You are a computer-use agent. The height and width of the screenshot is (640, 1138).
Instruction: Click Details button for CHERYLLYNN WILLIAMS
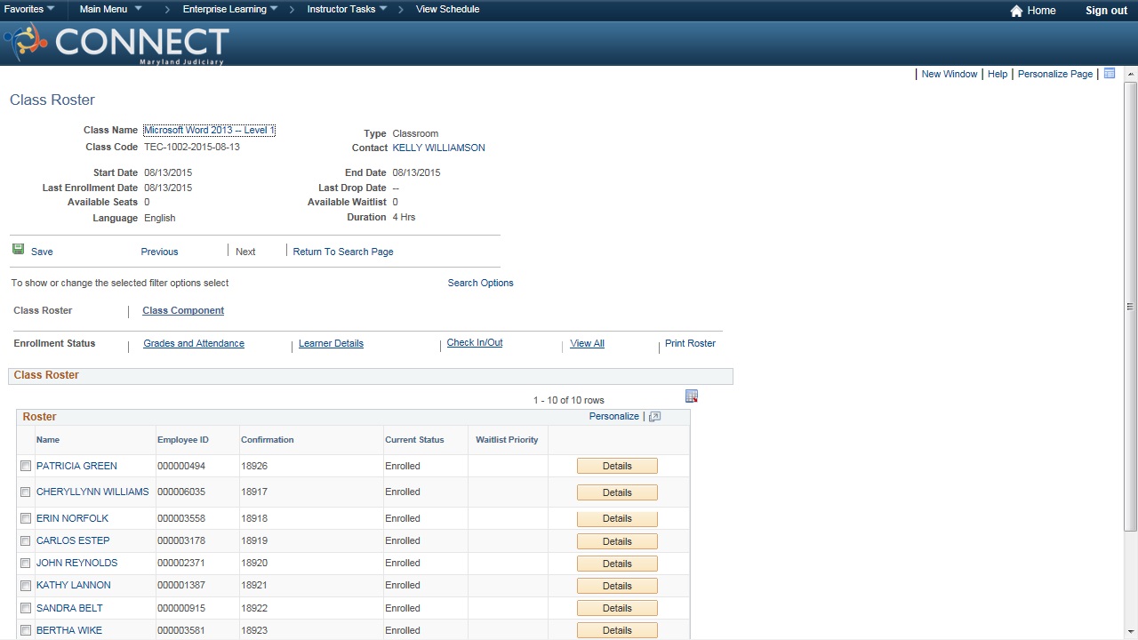coord(617,492)
